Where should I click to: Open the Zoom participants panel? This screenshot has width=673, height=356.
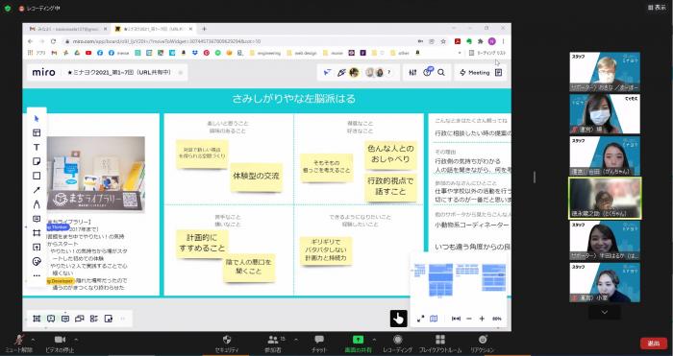click(x=273, y=344)
